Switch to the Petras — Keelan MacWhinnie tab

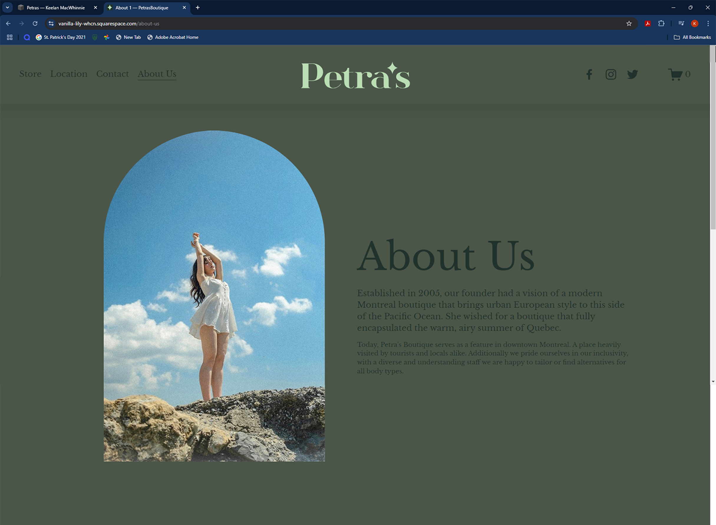point(56,8)
